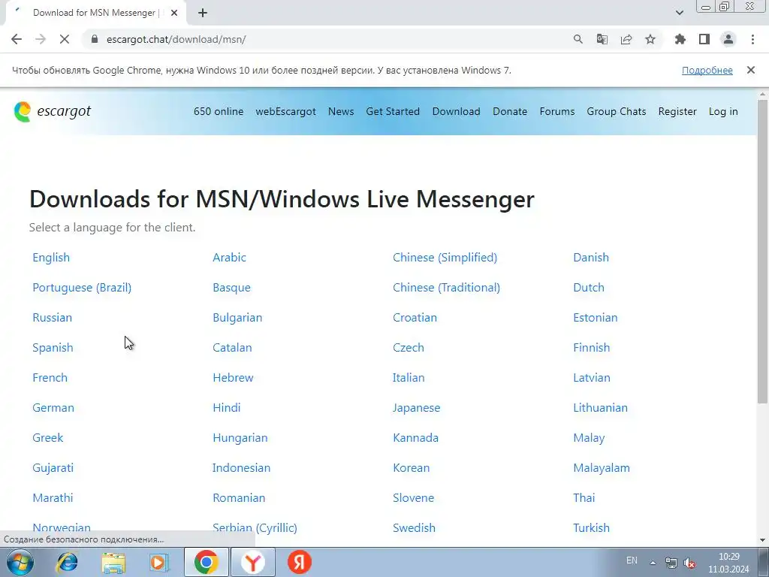
Task: Open the News menu item
Action: pos(341,111)
